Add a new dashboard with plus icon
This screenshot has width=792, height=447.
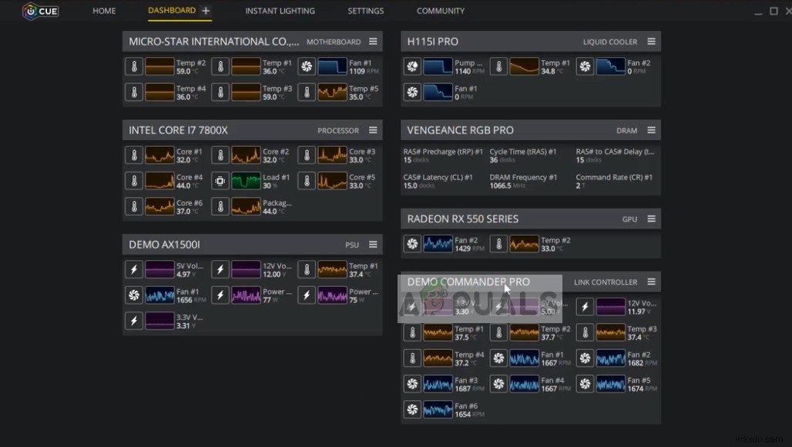click(x=206, y=11)
